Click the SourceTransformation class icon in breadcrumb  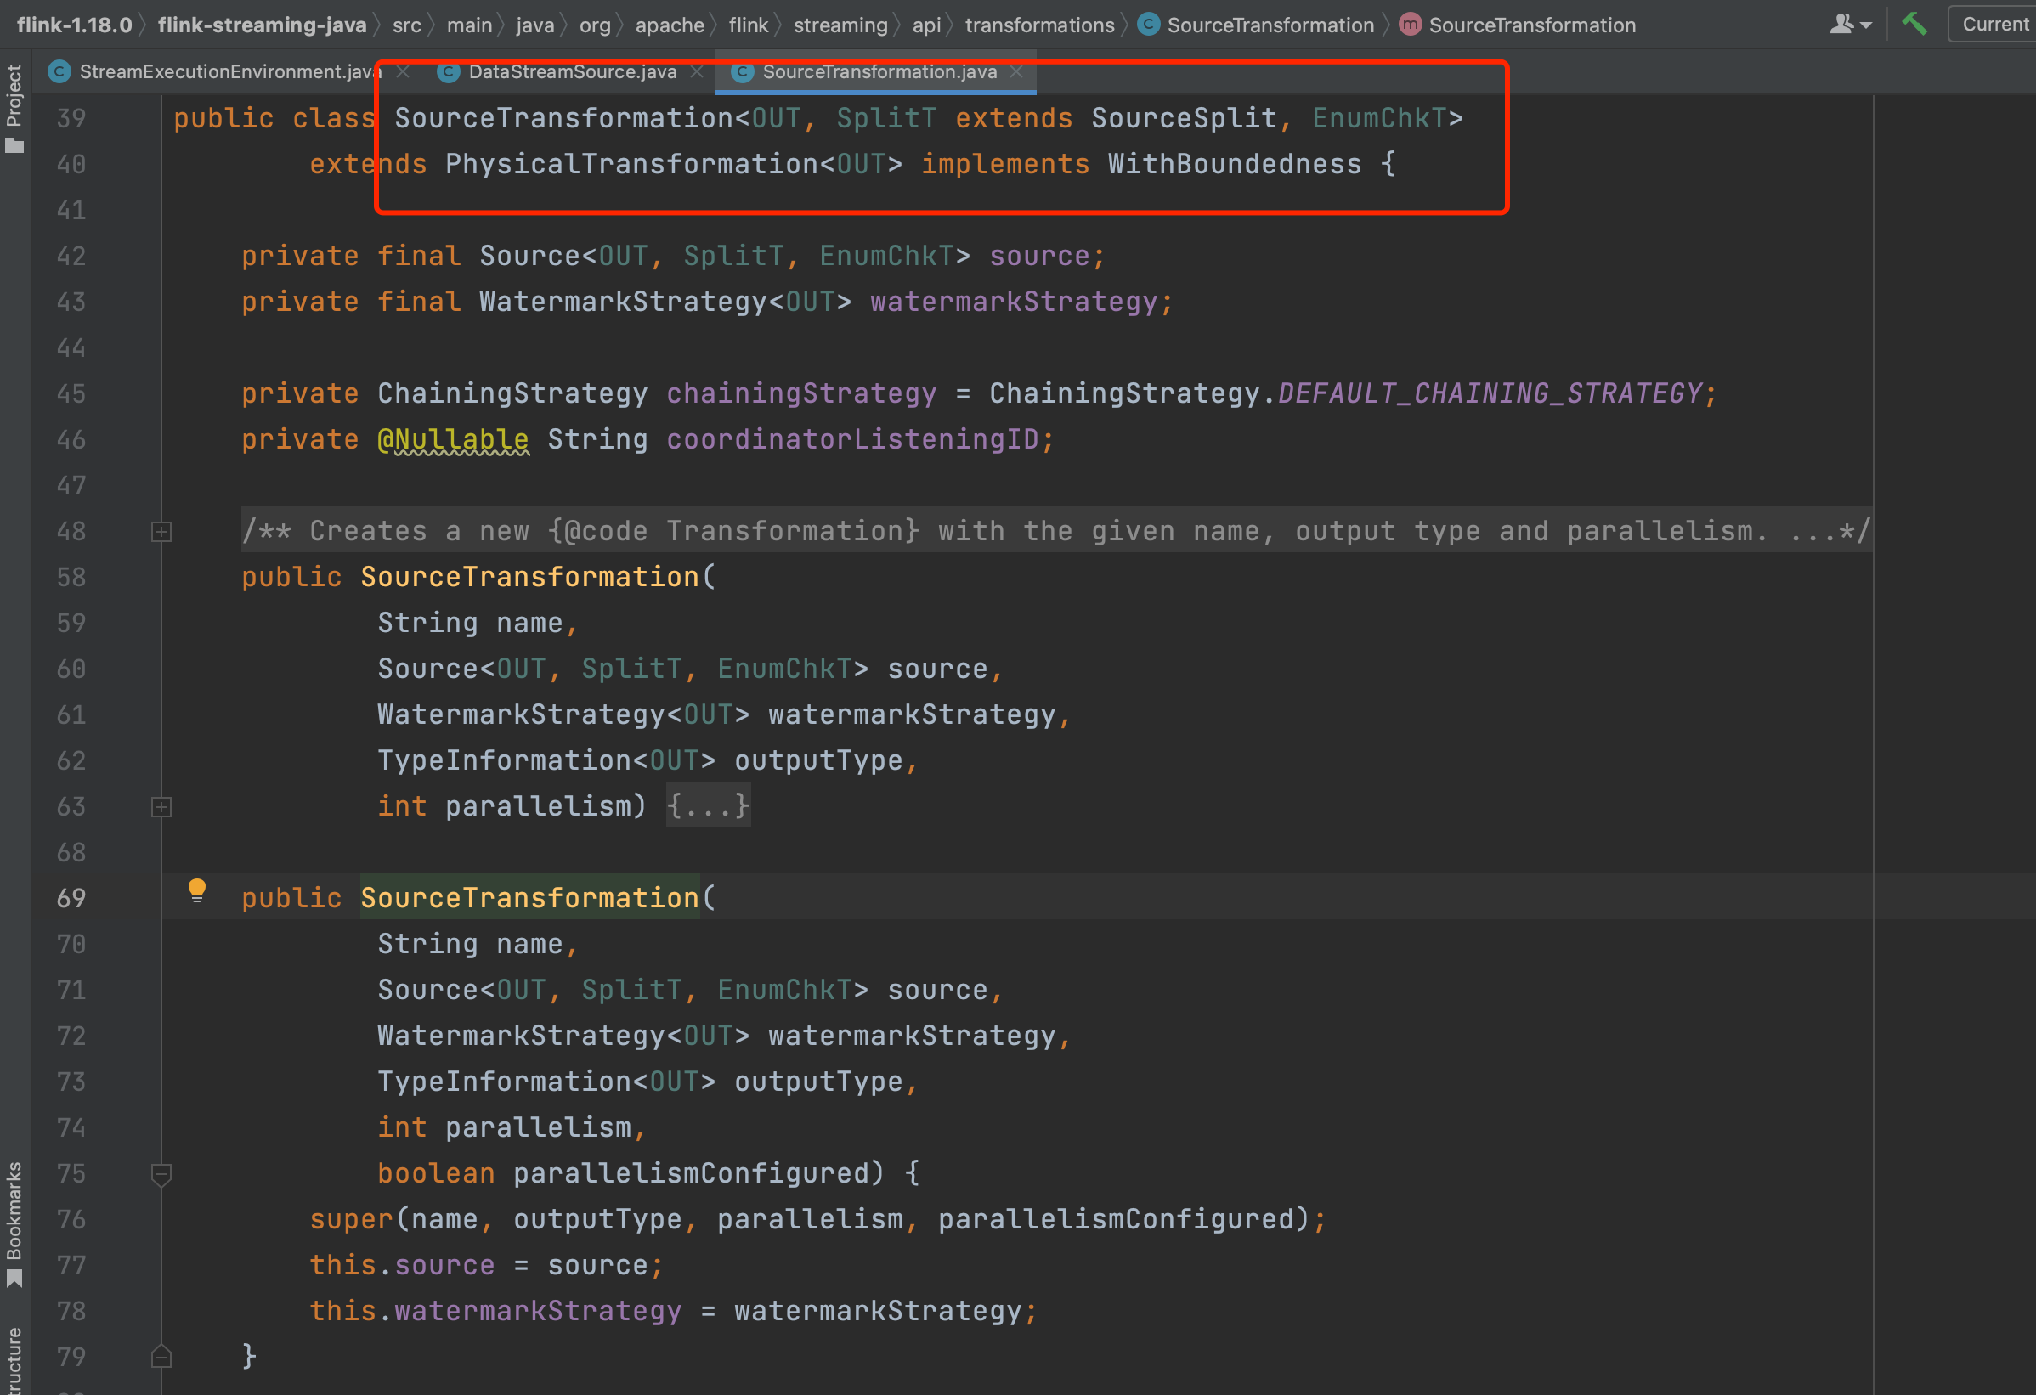point(1148,25)
